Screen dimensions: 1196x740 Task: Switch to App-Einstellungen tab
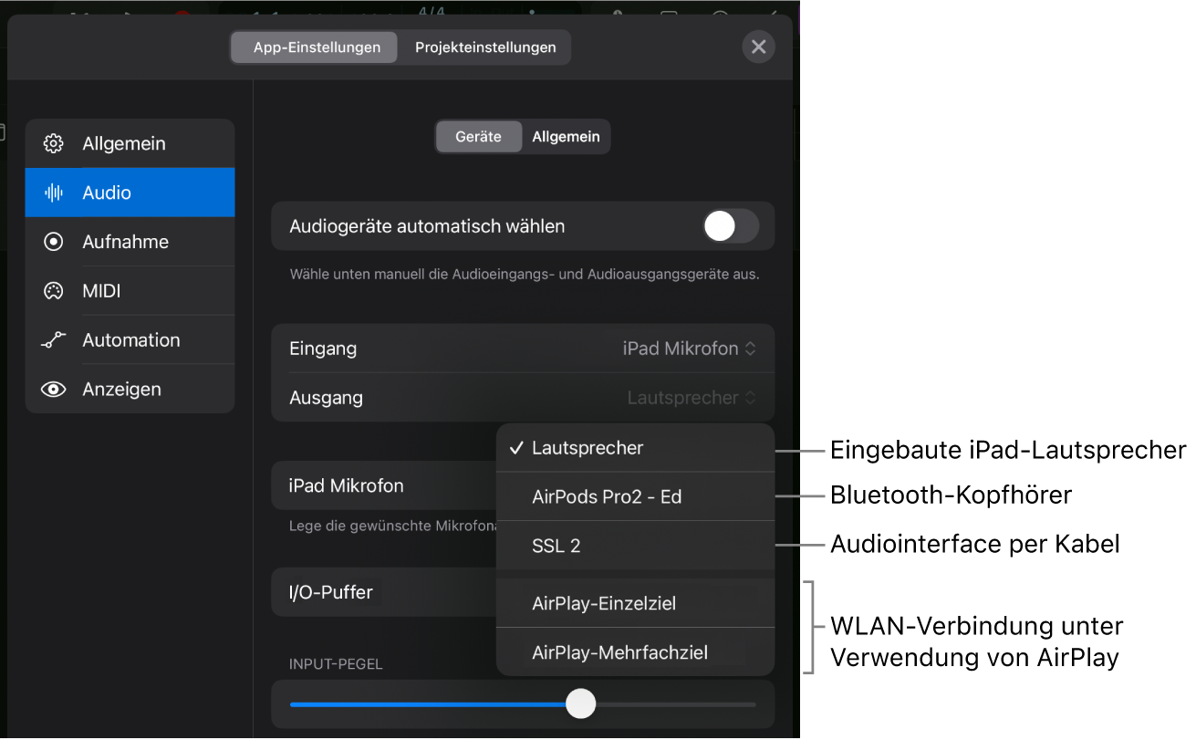[315, 47]
